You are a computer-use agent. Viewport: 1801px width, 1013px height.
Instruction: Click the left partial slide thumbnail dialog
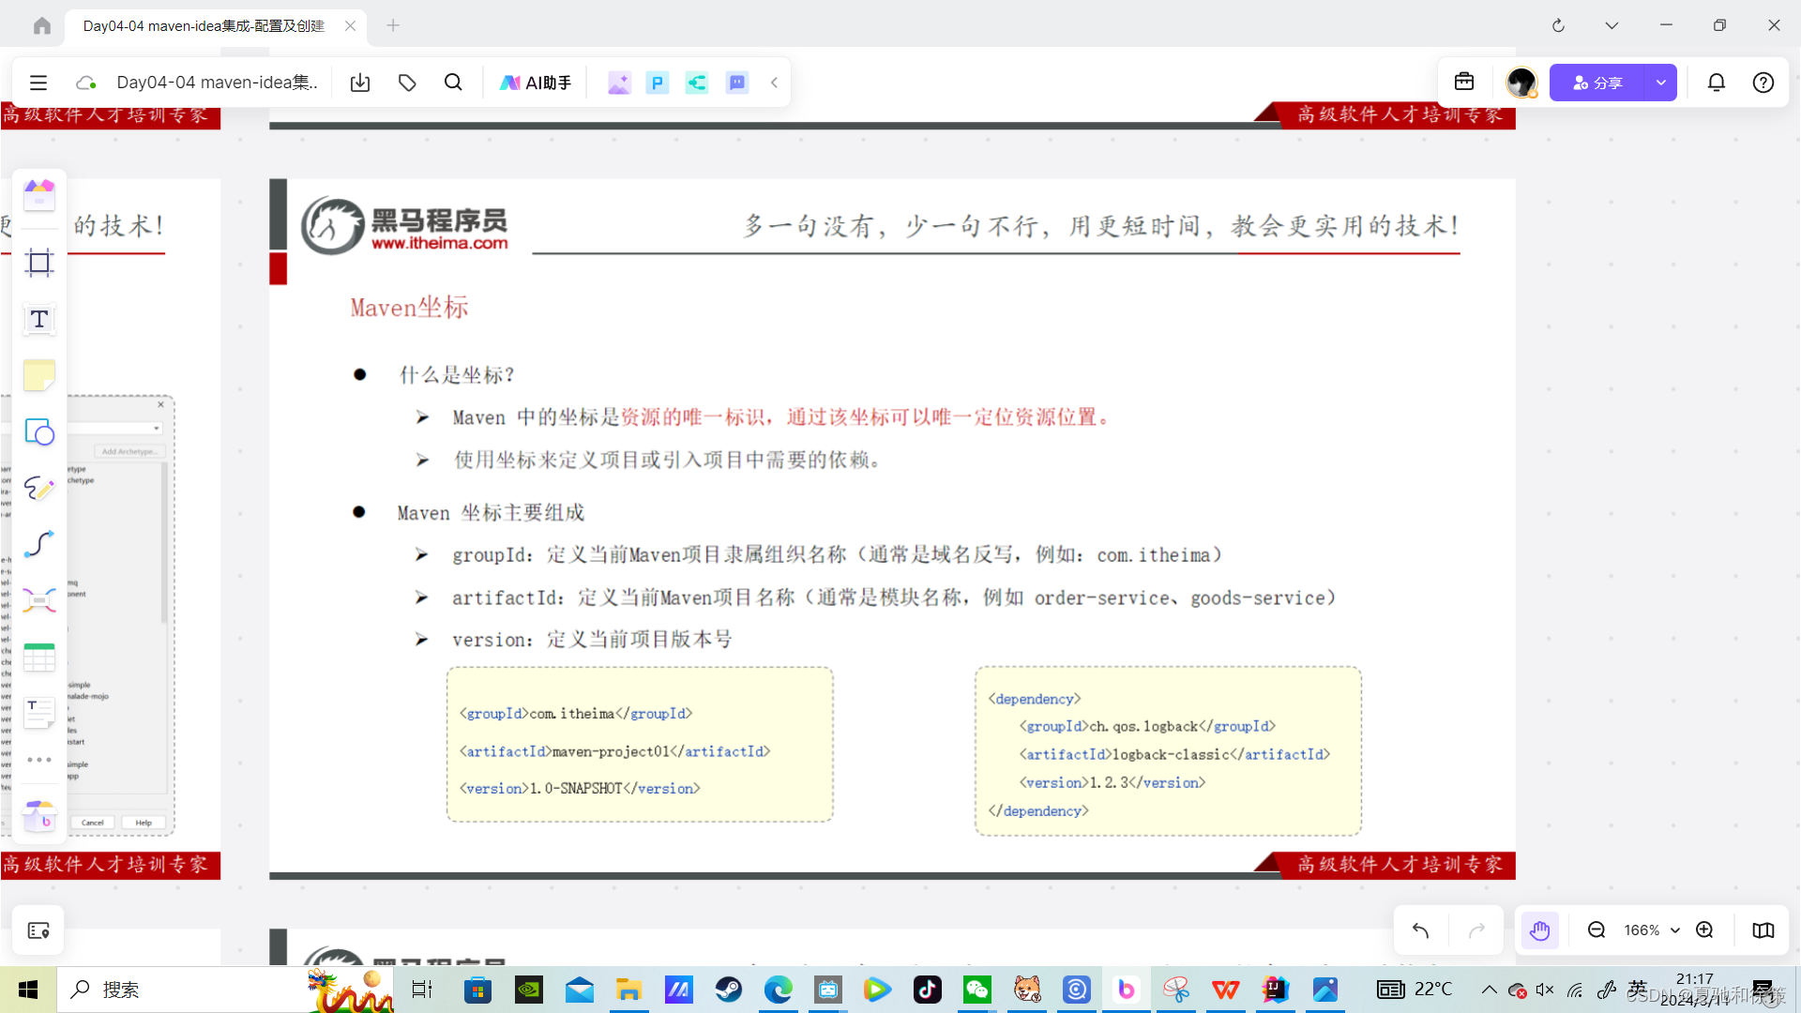click(x=89, y=614)
